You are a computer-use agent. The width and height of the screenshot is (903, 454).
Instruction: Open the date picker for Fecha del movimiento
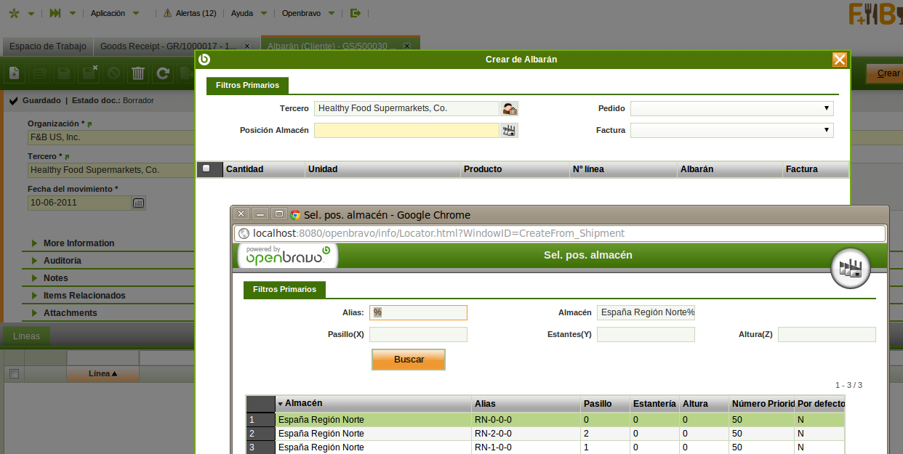coord(139,203)
